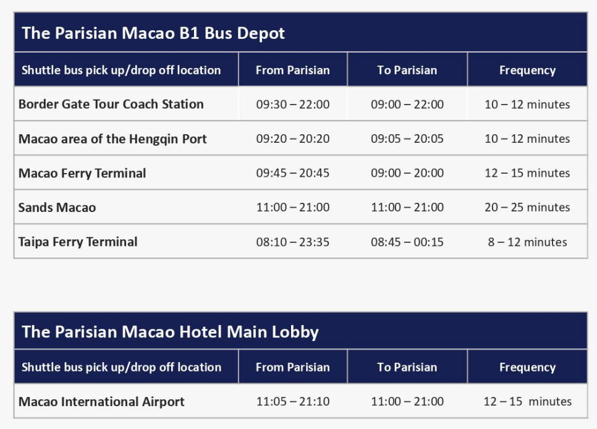Click Macao International Airport row label
This screenshot has width=597, height=429.
(101, 402)
